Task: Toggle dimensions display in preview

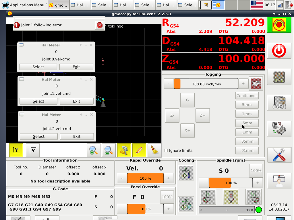Action: [x=124, y=150]
